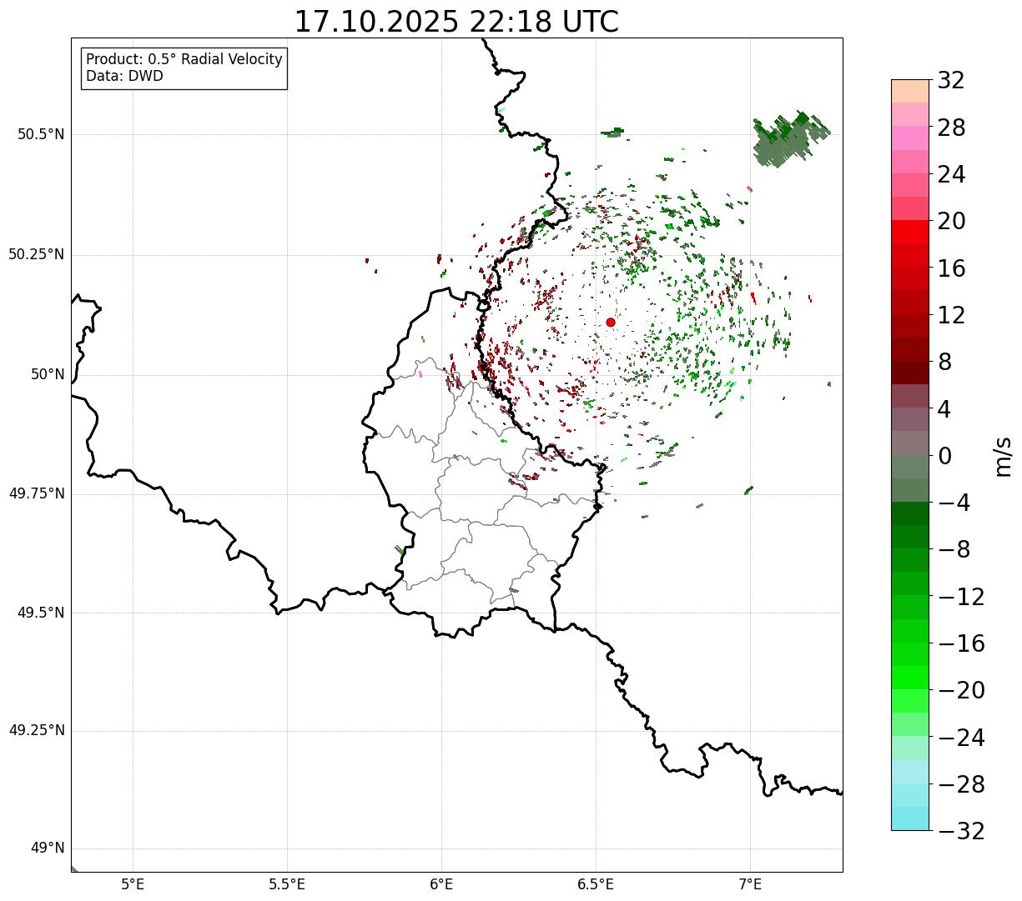The image size is (1022, 901).
Task: Select the 49.5°N latitude label
Action: tap(42, 613)
